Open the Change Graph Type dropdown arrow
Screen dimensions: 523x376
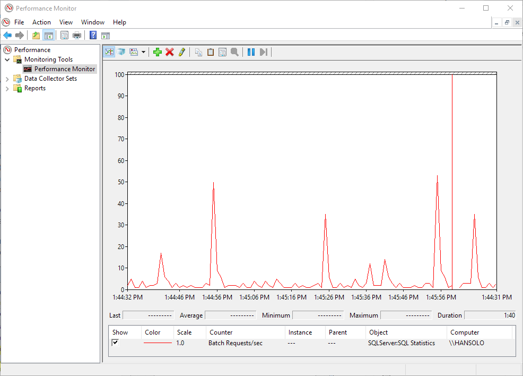143,52
